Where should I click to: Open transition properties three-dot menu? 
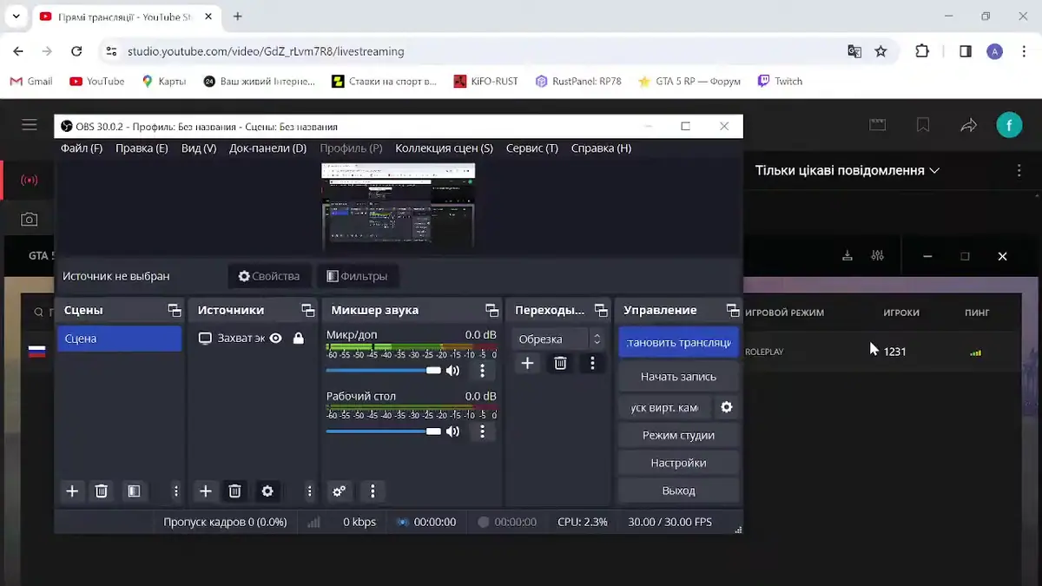592,364
